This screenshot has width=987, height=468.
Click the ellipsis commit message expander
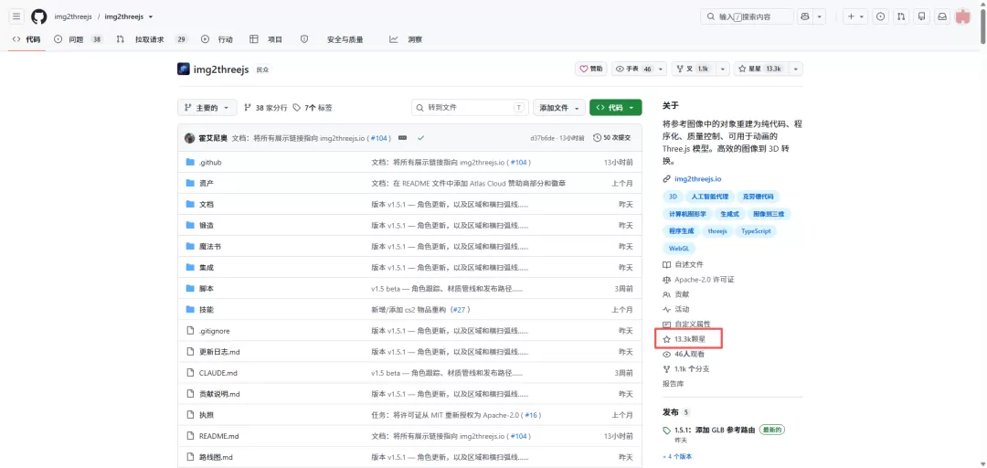[x=402, y=137]
